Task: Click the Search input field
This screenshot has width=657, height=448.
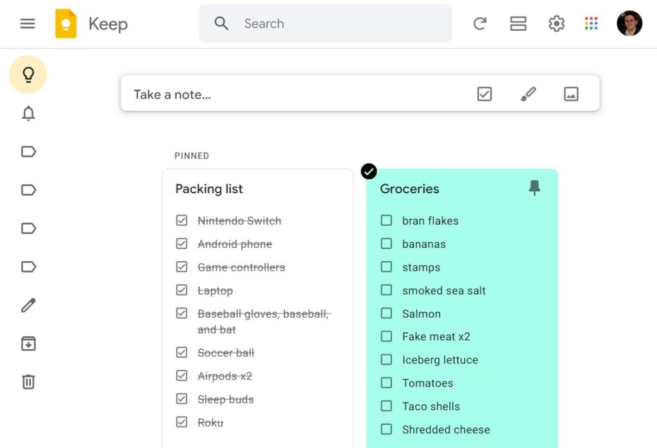Action: [340, 24]
